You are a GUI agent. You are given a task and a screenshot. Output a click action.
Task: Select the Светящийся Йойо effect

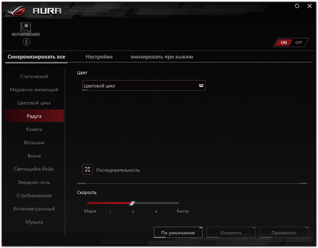click(34, 169)
